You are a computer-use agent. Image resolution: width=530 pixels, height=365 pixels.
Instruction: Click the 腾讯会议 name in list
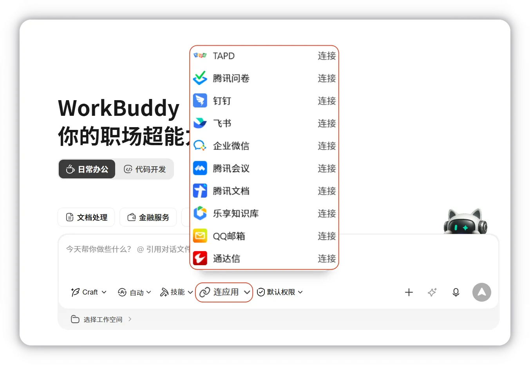(x=231, y=169)
